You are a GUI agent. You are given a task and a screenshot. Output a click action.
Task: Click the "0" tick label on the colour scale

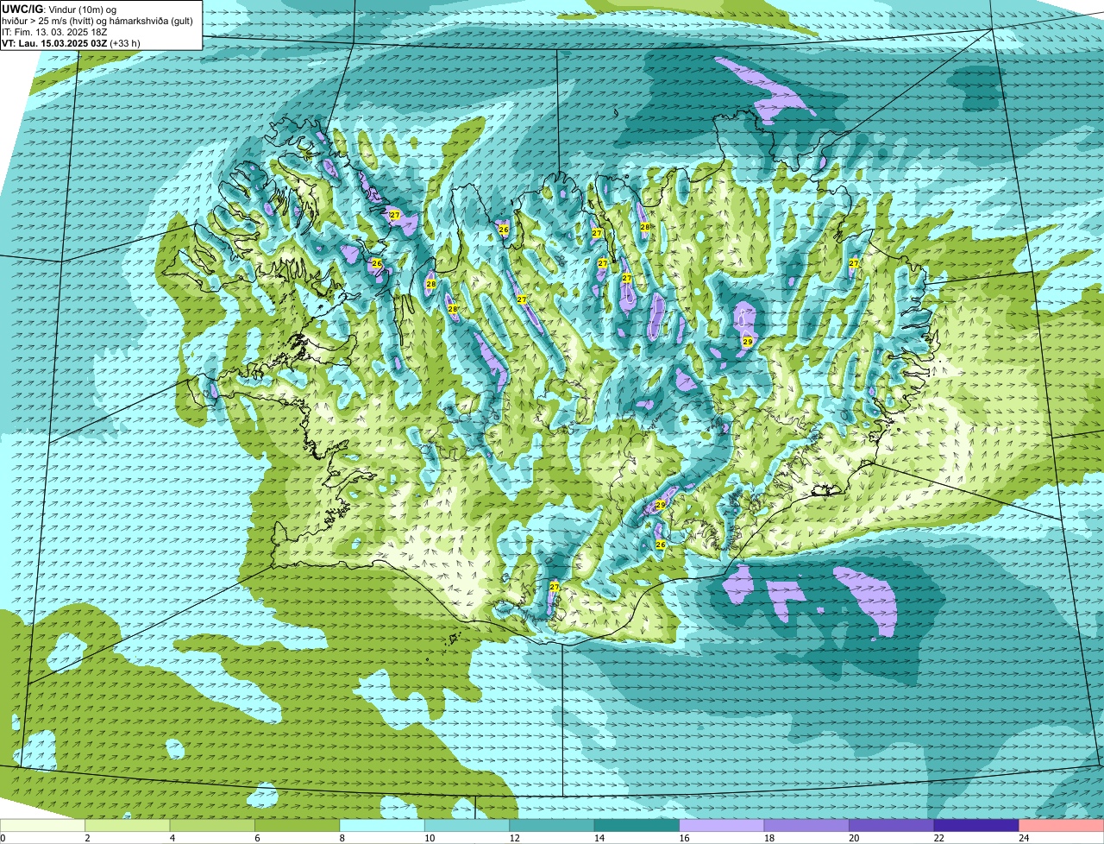coord(3,838)
